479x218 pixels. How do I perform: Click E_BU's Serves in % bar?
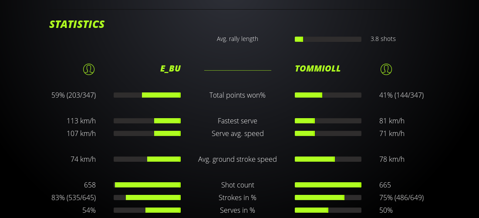point(147,210)
